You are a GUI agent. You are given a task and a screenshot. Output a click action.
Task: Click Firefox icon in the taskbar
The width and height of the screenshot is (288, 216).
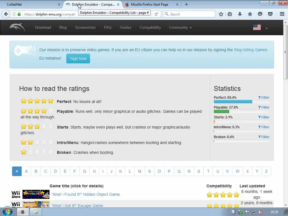pyautogui.click(x=23, y=212)
